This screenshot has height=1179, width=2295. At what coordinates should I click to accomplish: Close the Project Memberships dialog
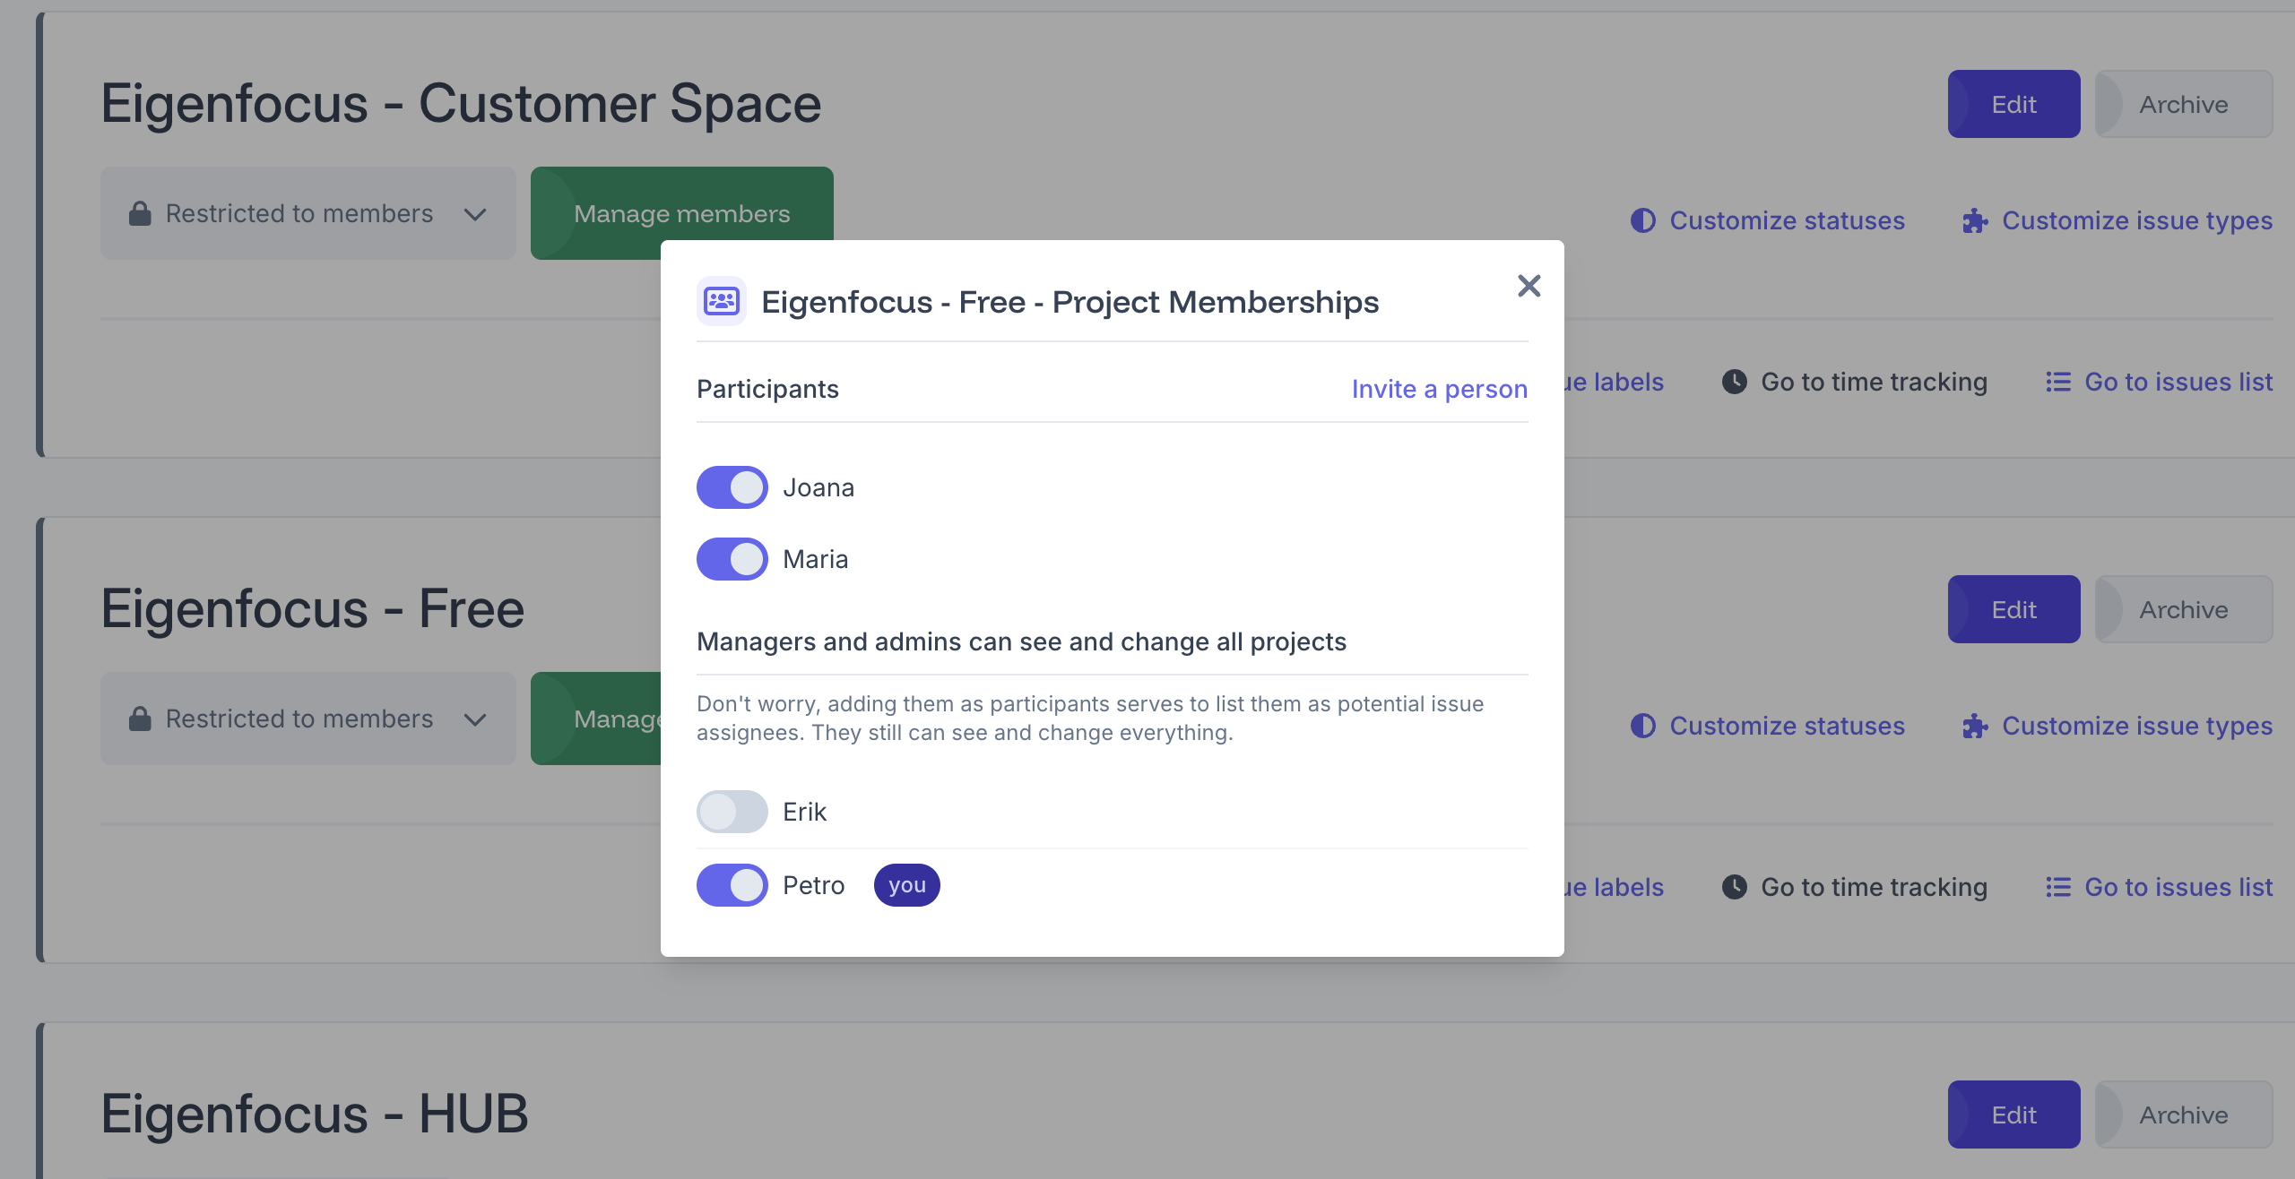pos(1529,286)
